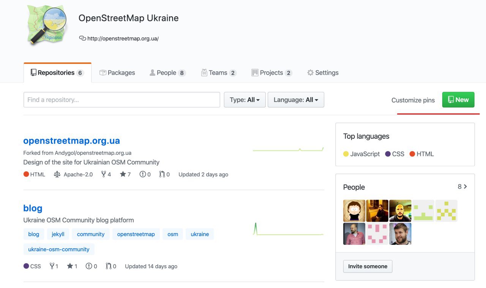Click the Teams icon in the tab bar

click(x=204, y=73)
